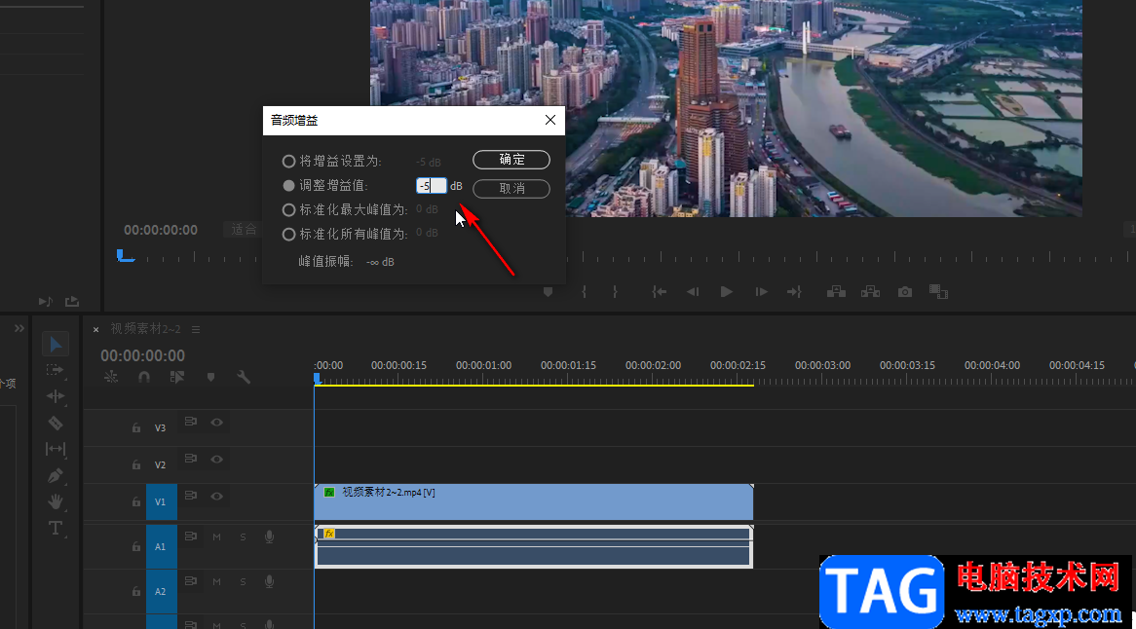
Task: Select 视频素材2~2.mp4 video clip
Action: 534,501
